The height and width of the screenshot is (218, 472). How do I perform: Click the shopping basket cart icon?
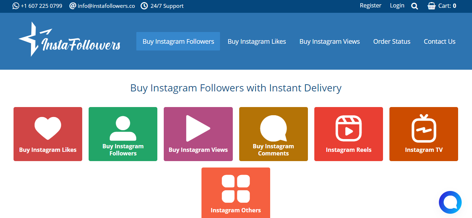tap(431, 6)
